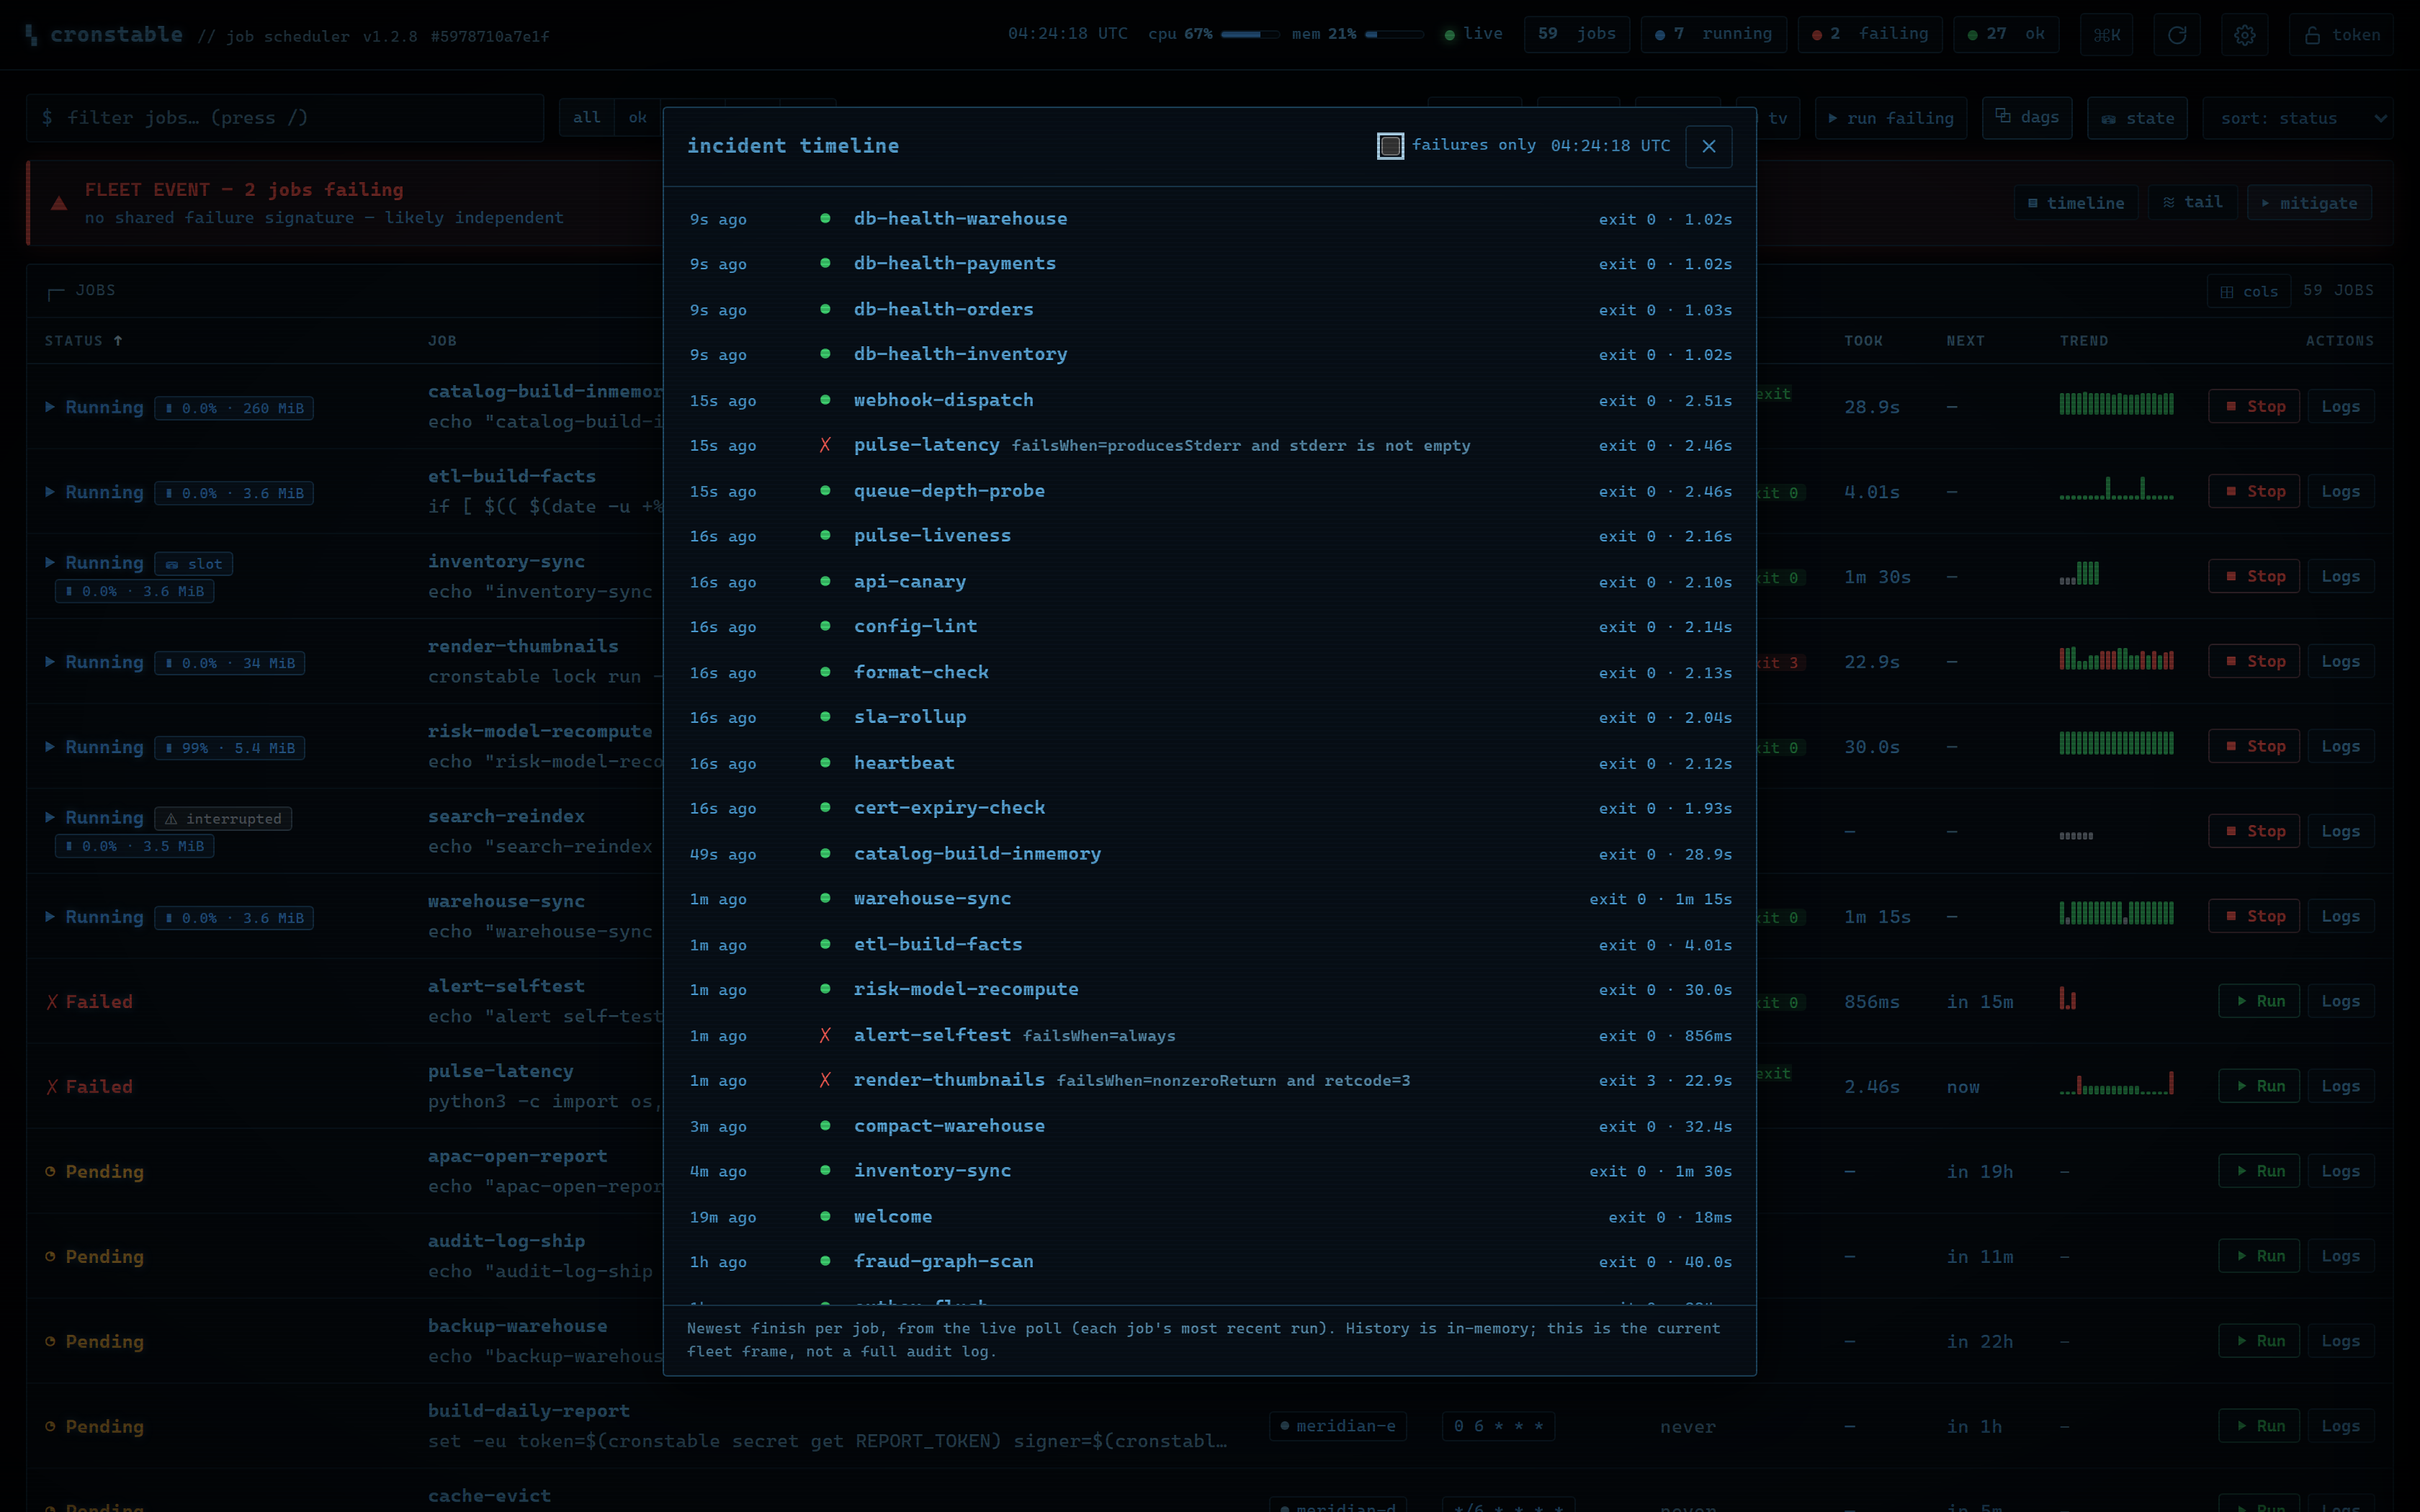Select the 'all' filter tab
The width and height of the screenshot is (2420, 1512).
coord(587,118)
